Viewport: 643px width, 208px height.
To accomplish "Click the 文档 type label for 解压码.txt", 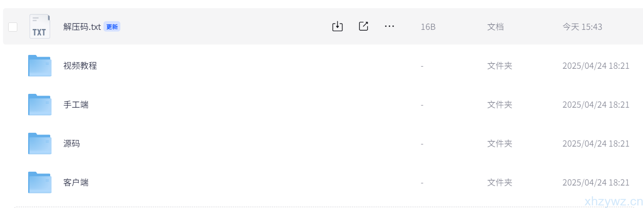I will tap(495, 27).
